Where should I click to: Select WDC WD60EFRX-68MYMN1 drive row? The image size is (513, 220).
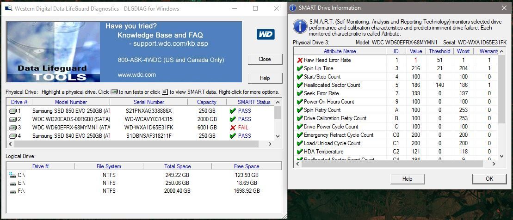pyautogui.click(x=140, y=128)
